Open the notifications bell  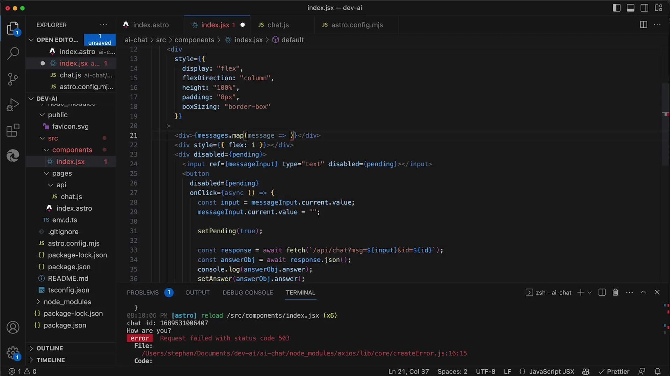(657, 371)
